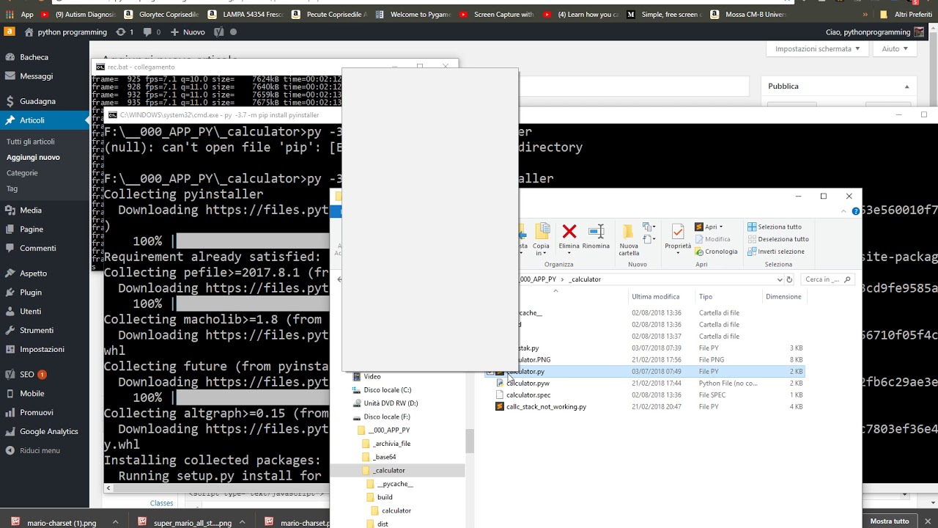Viewport: 938px width, 528px height.
Task: Click the Copia in ribbon icon
Action: click(x=542, y=232)
